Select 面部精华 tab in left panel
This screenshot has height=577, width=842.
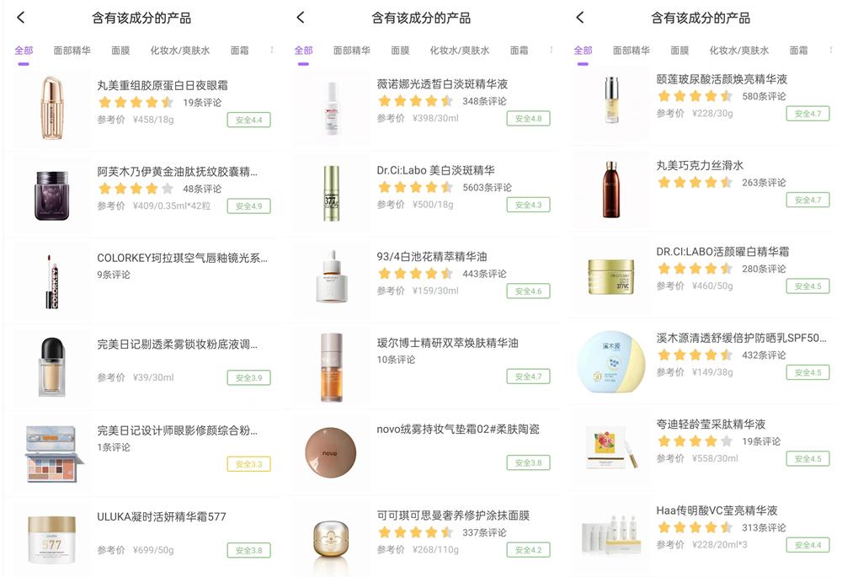click(x=72, y=51)
